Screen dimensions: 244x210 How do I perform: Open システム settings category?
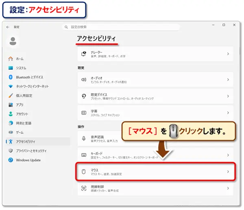tap(38, 68)
